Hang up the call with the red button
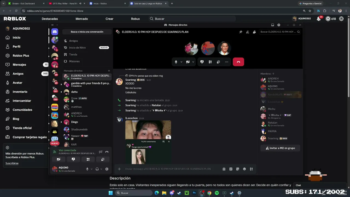This screenshot has height=197, width=350. pyautogui.click(x=238, y=62)
